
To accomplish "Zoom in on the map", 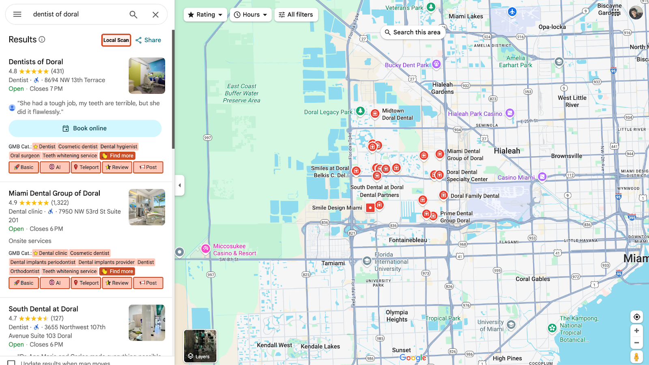I will (x=637, y=331).
